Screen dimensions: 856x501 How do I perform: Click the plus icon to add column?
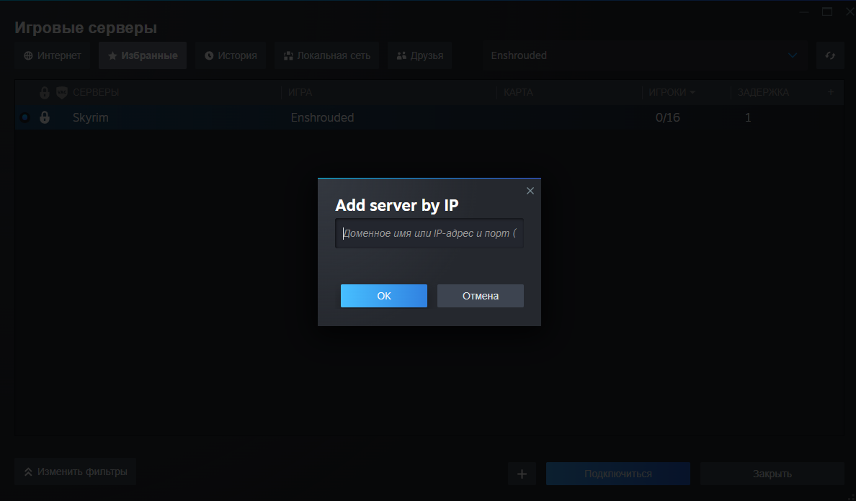pyautogui.click(x=830, y=92)
